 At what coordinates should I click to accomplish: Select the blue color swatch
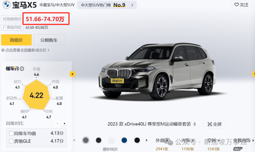pos(124,140)
